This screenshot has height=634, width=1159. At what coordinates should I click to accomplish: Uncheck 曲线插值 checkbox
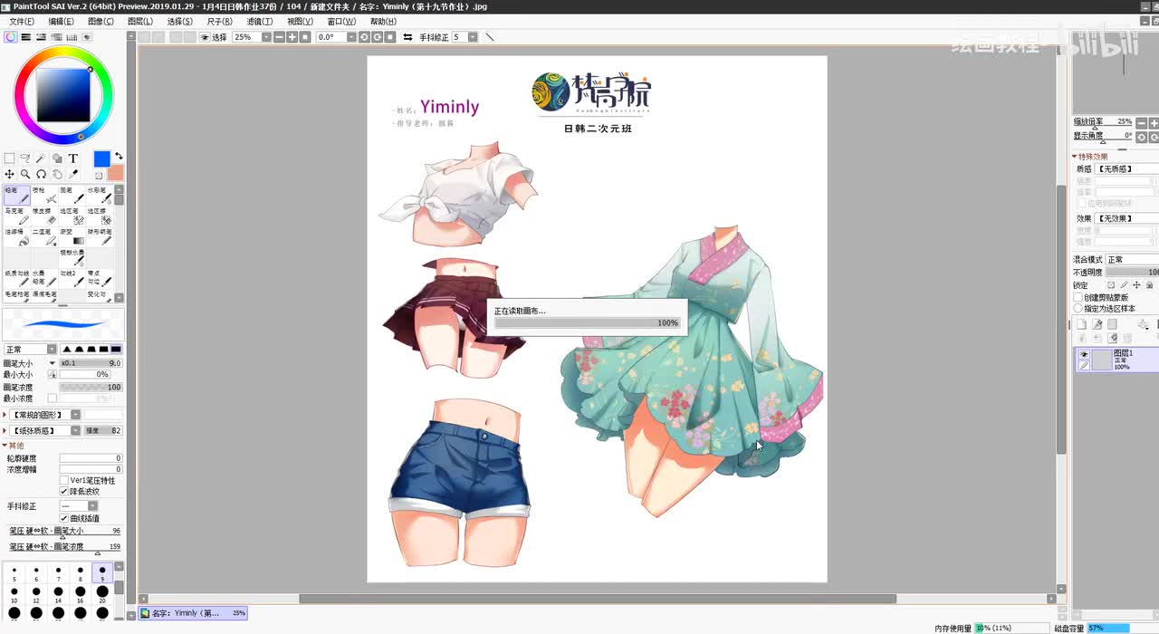point(63,518)
